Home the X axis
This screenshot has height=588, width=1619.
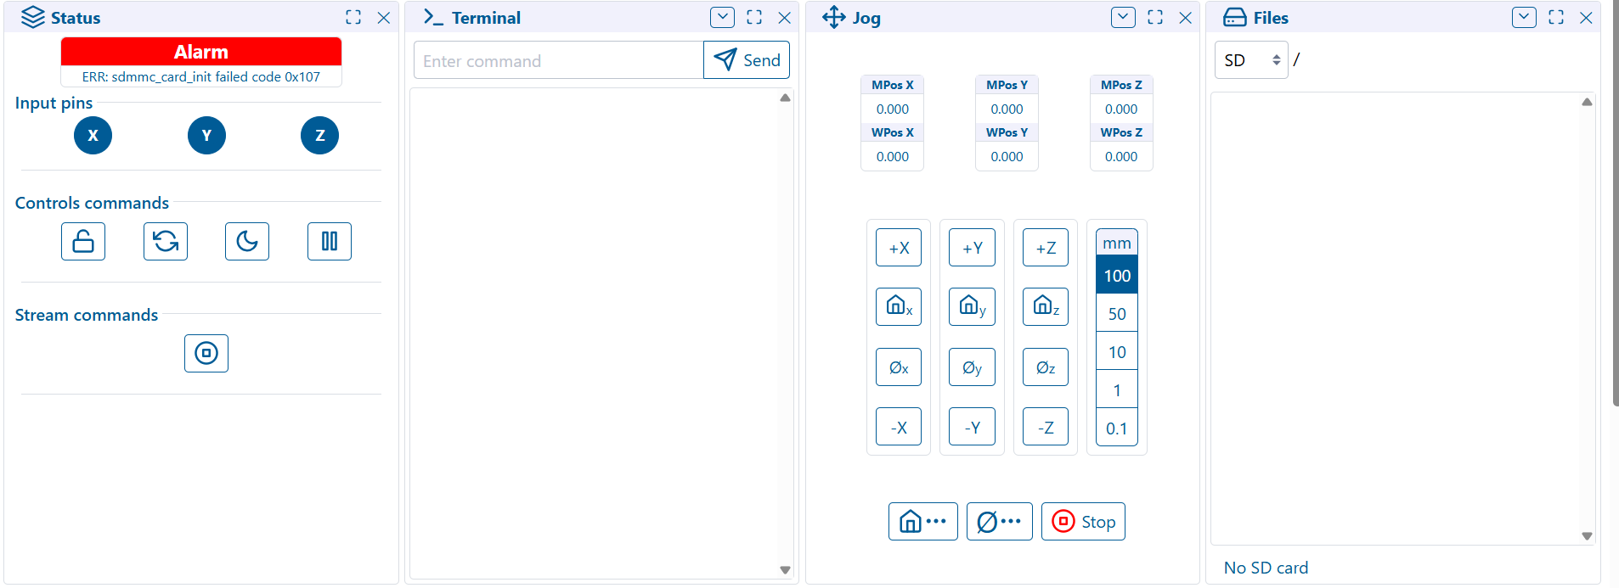[899, 306]
